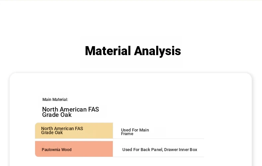
Task: Click the blank area above the Material Analysis title
Action: [x=131, y=20]
